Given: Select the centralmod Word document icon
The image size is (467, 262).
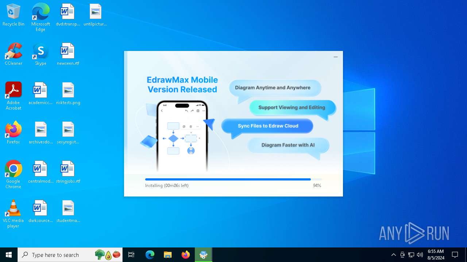Looking at the screenshot, I should (x=40, y=172).
